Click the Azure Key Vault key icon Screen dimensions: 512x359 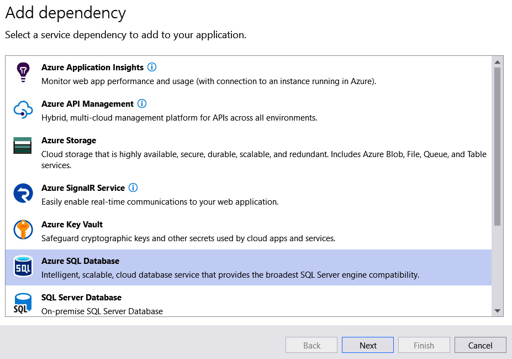click(x=23, y=230)
